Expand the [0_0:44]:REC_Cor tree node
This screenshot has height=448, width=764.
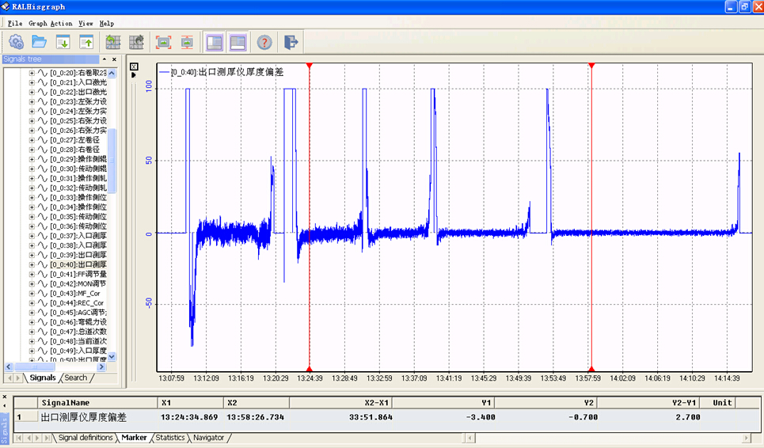coord(32,302)
